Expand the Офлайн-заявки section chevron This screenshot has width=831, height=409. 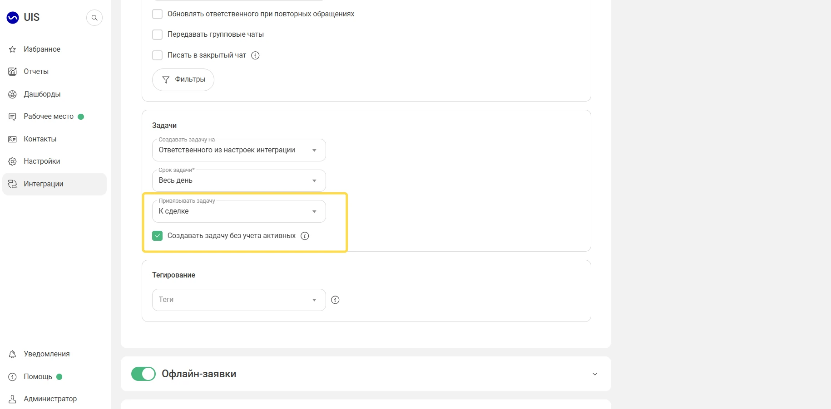coord(595,374)
